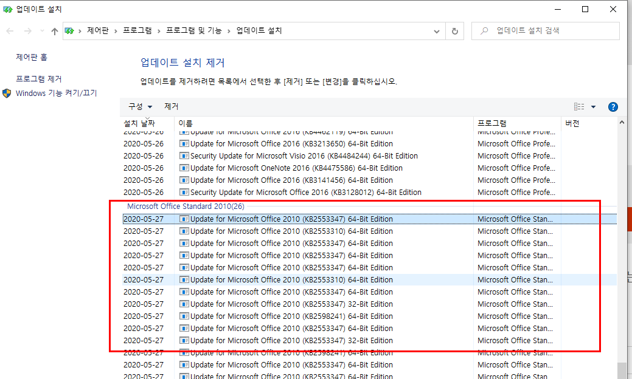Image resolution: width=632 pixels, height=379 pixels.
Task: Select Security Update for Microsoft Visio 2016 (KB4484244)
Action: pyautogui.click(x=304, y=155)
